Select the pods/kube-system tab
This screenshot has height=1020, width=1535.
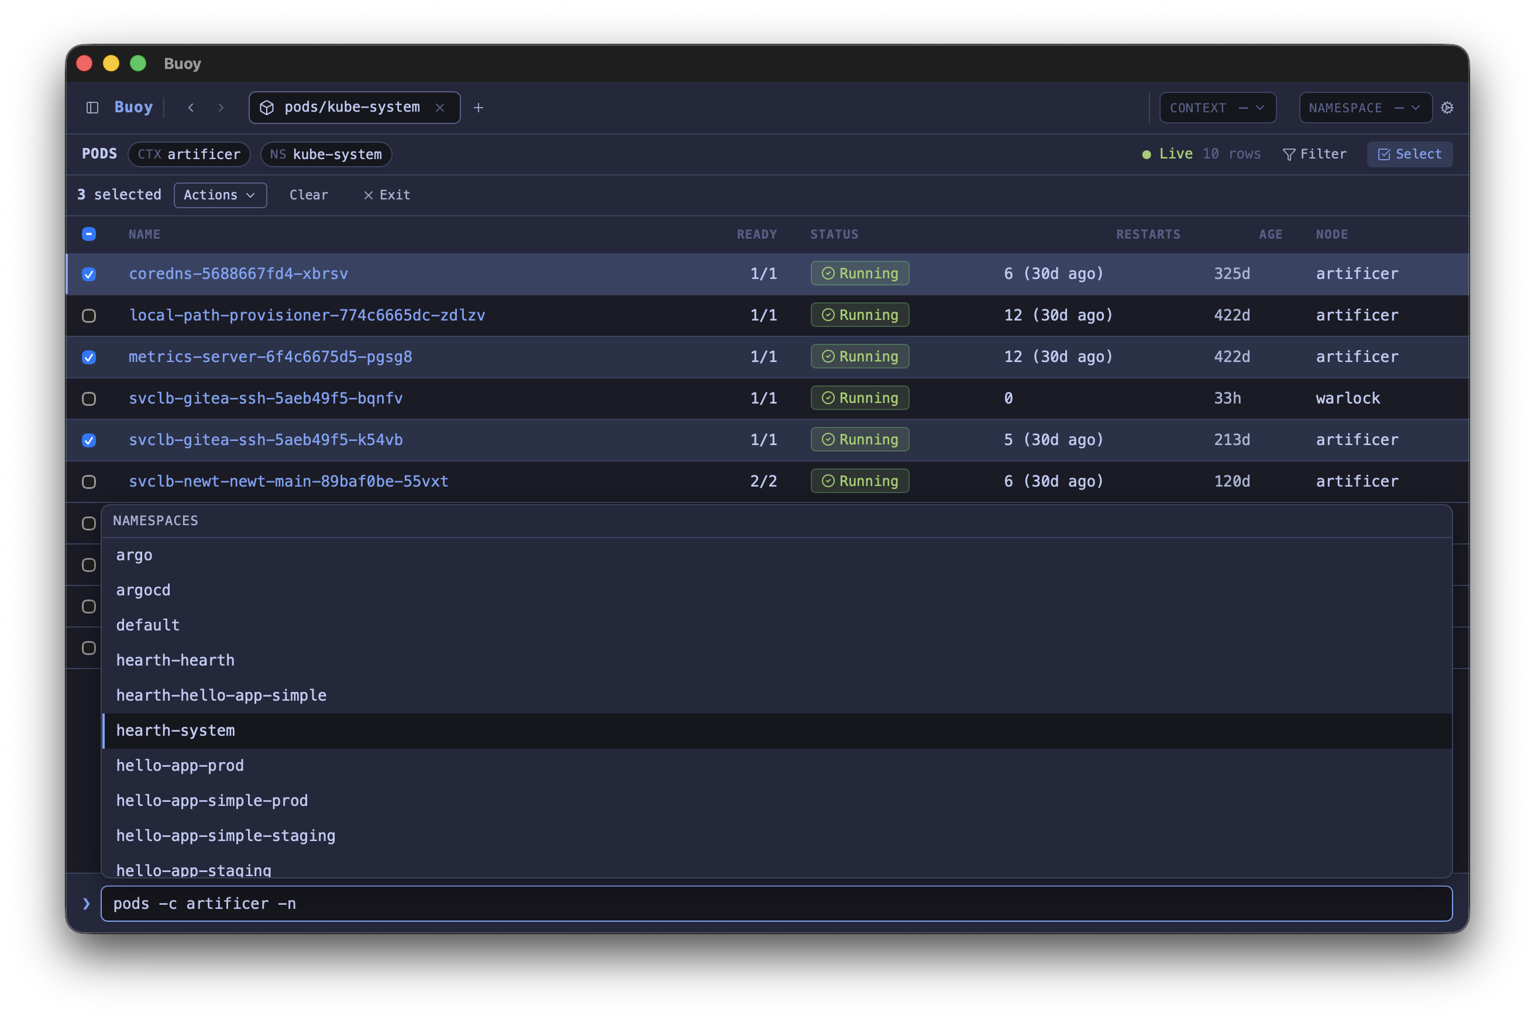click(354, 108)
